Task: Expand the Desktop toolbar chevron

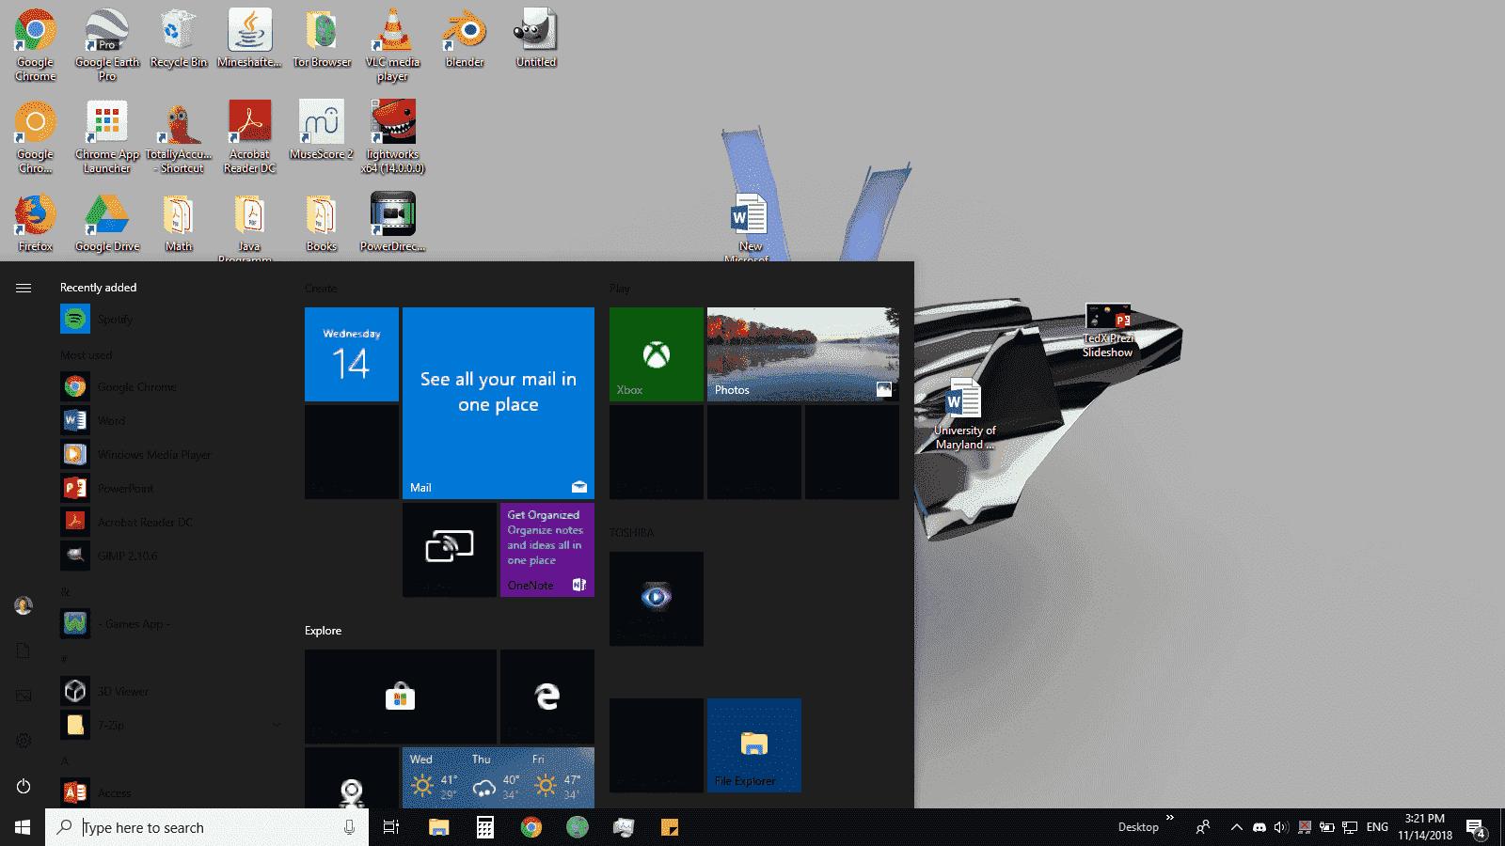Action: point(1170,818)
